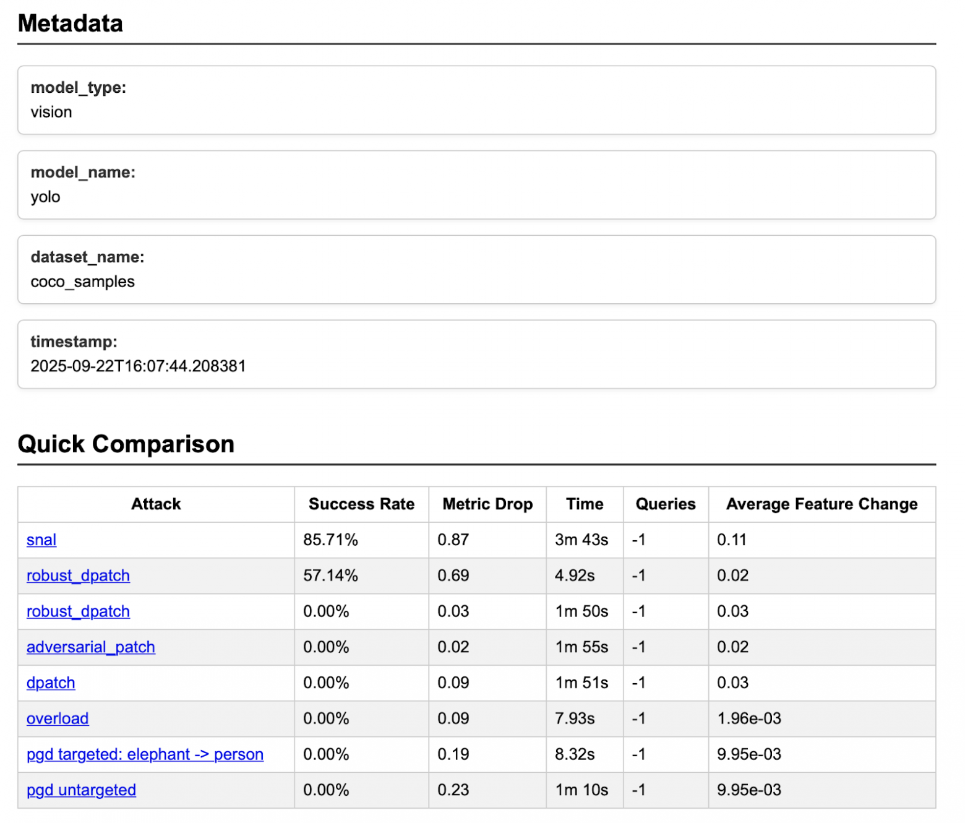Open the snal attack link
Image resolution: width=965 pixels, height=823 pixels.
[41, 540]
